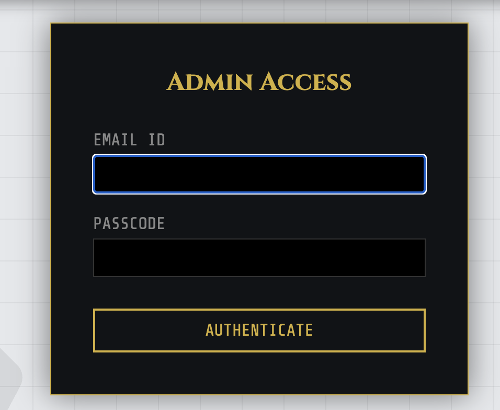
Task: Place cursor in the Passcode box
Action: (x=259, y=258)
